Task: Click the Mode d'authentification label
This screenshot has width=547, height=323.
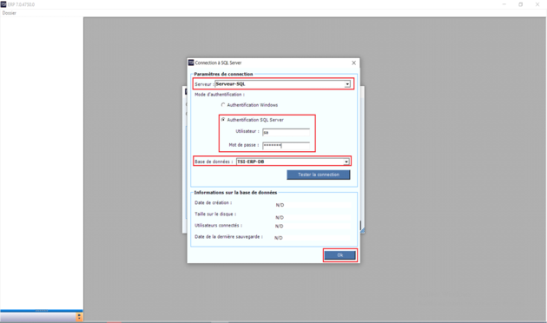Action: (220, 95)
